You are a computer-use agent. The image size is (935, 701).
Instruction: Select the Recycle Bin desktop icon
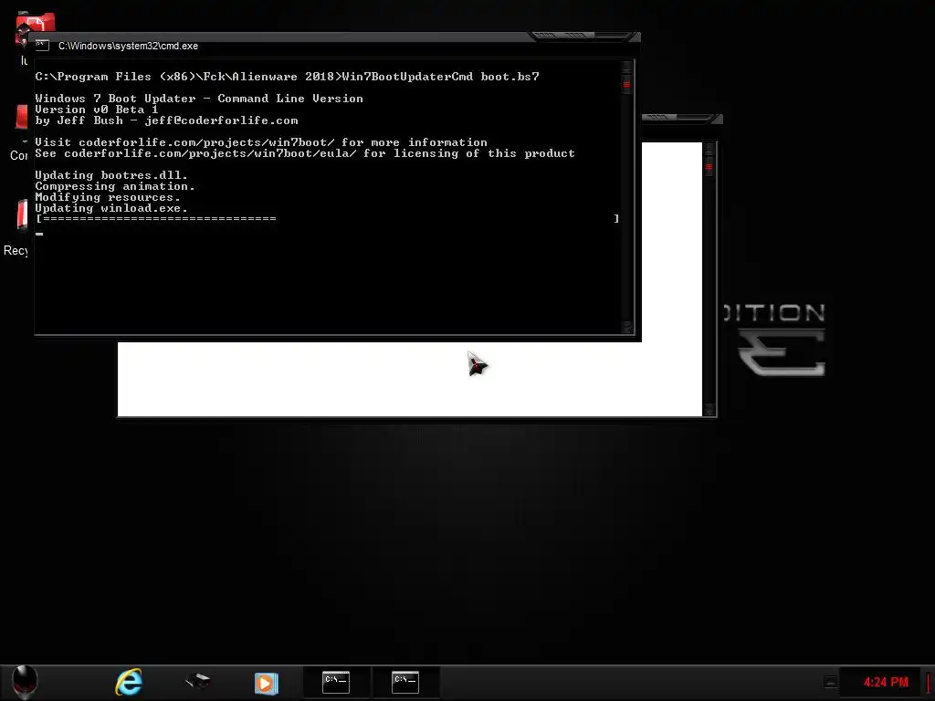[x=16, y=227]
